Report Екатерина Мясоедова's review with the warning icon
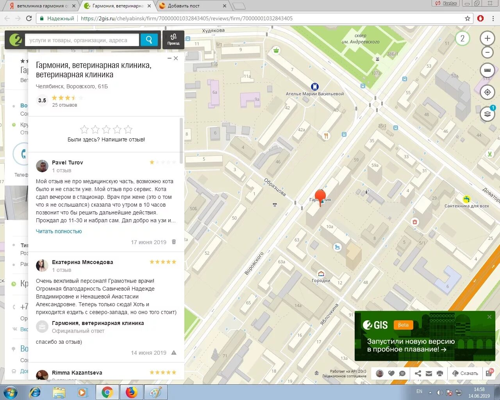This screenshot has width=500, height=400. [x=174, y=353]
